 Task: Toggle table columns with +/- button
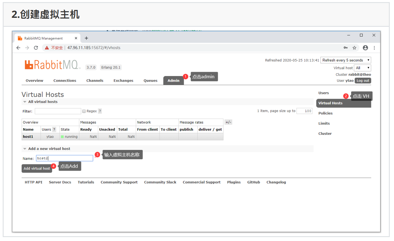[x=228, y=122]
